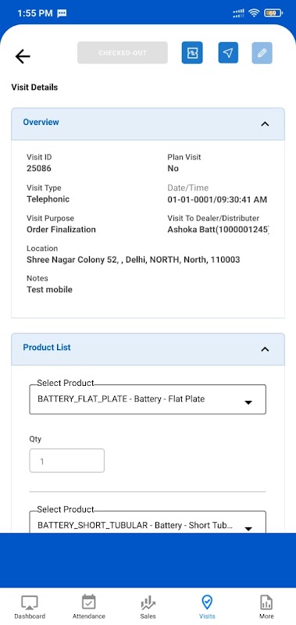
Task: Tap the message notification icon in status bar
Action: point(62,13)
